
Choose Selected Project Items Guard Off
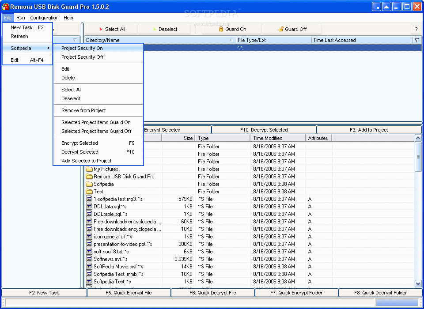point(98,132)
